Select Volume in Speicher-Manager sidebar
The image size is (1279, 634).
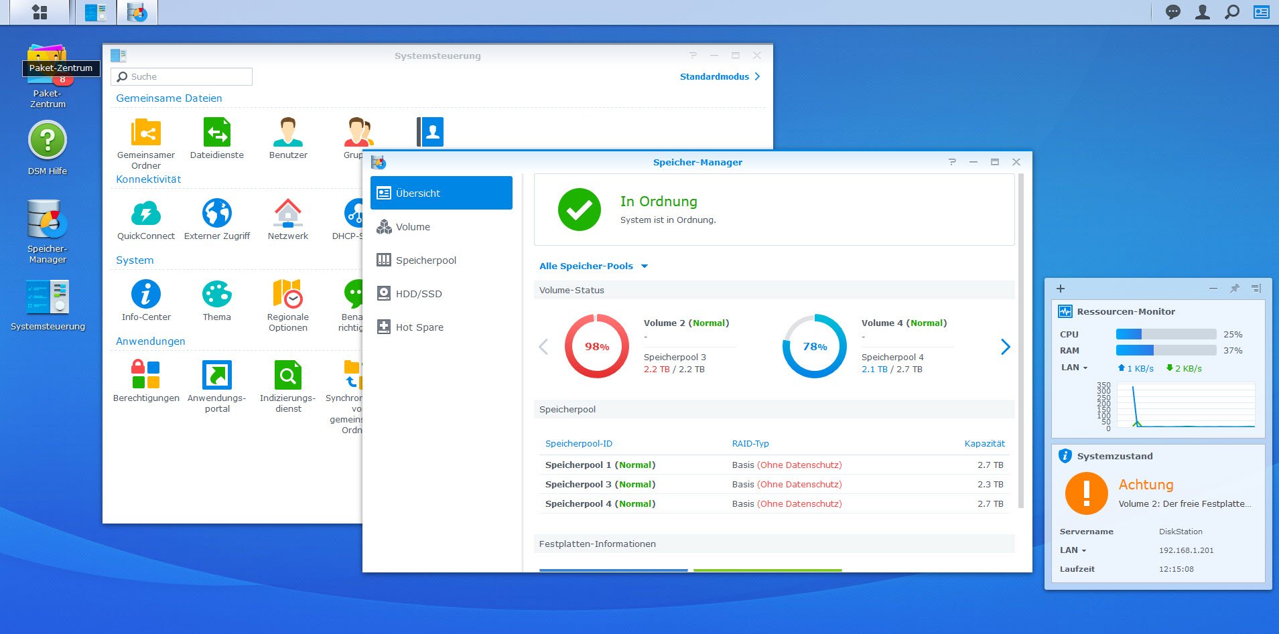click(442, 227)
